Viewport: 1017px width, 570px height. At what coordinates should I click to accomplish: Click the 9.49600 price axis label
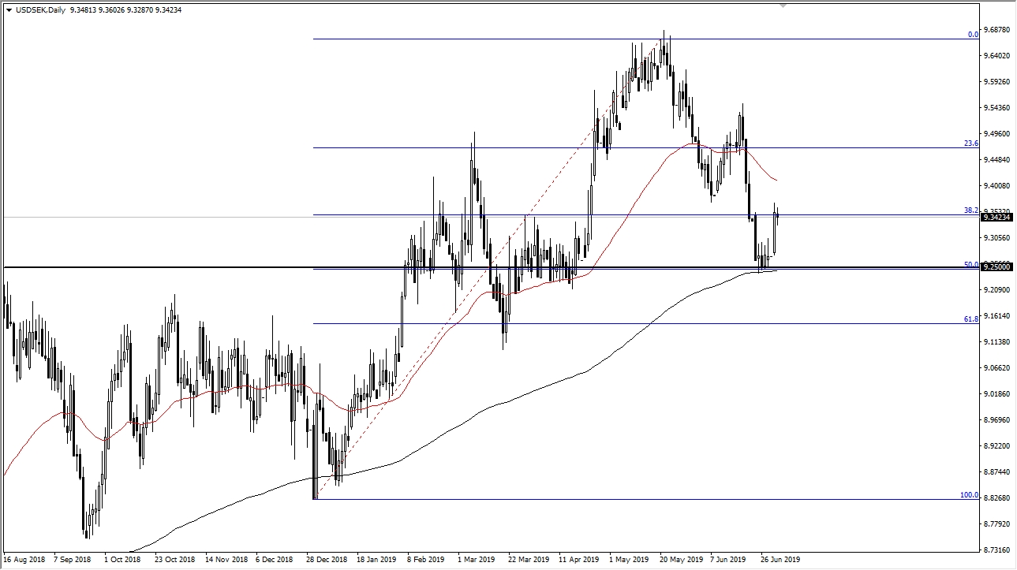tap(997, 134)
